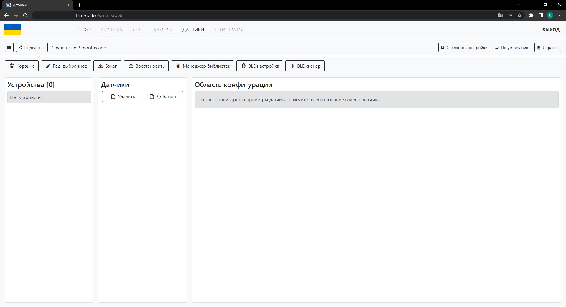Go to the ИНФО tab
This screenshot has width=566, height=307.
(x=84, y=30)
